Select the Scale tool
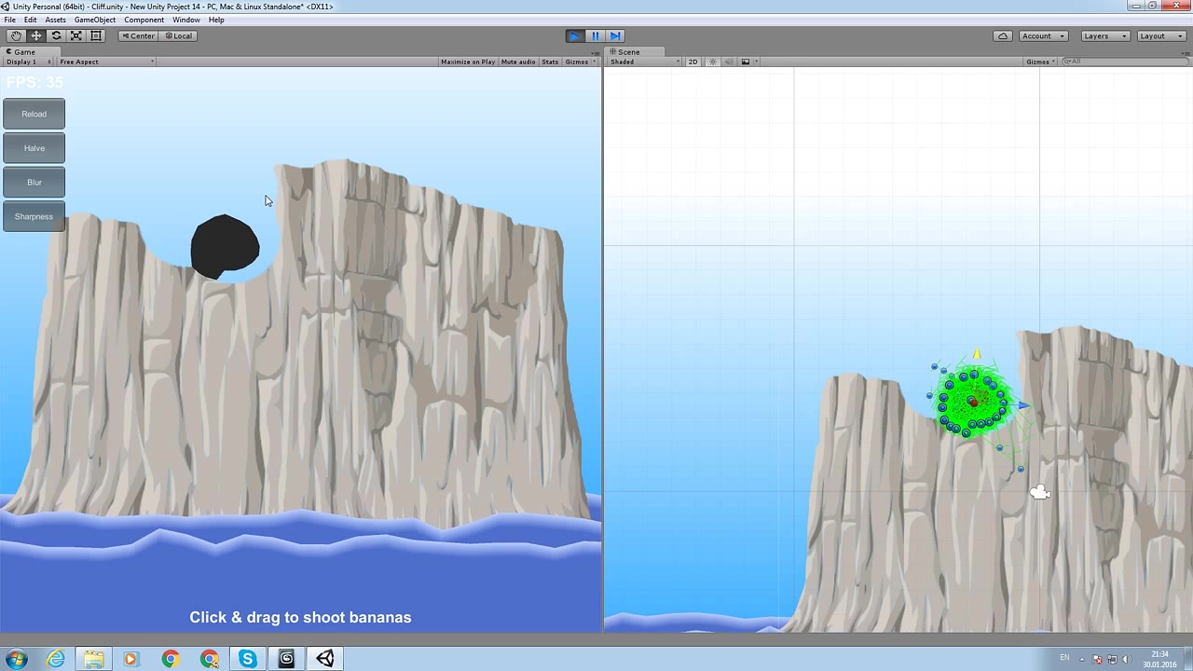 click(76, 35)
